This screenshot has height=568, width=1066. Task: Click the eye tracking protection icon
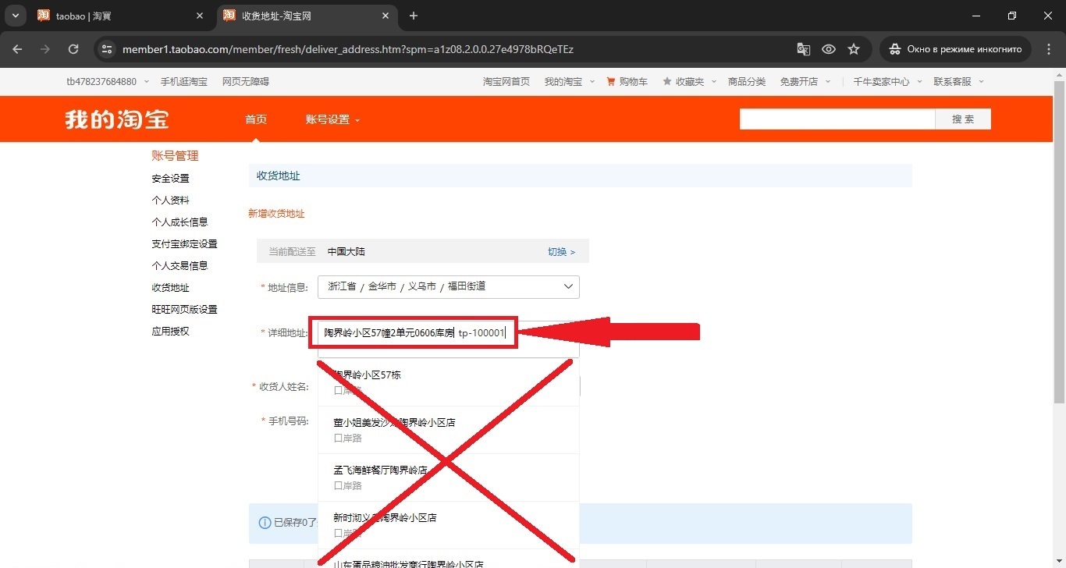(829, 49)
